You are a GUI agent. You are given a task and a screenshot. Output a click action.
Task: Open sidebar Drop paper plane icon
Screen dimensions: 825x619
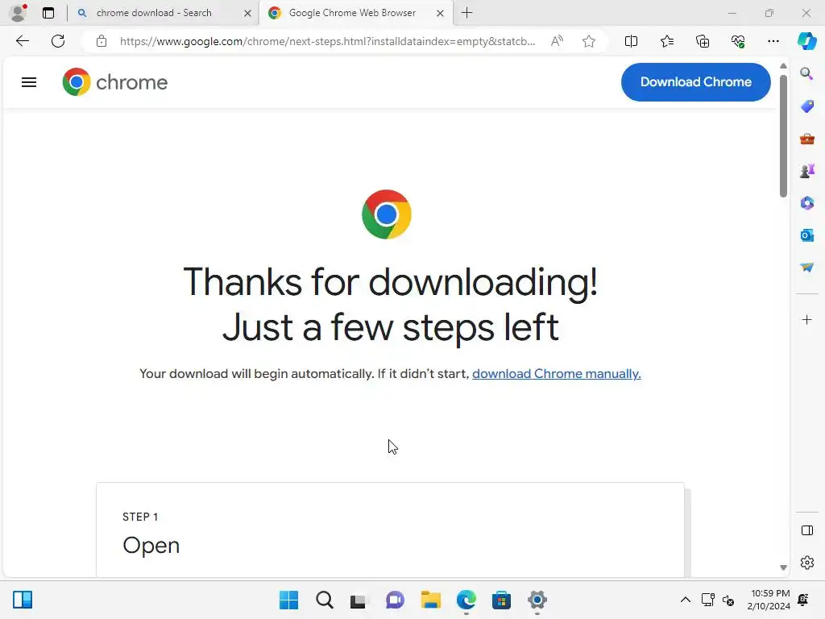click(x=806, y=268)
